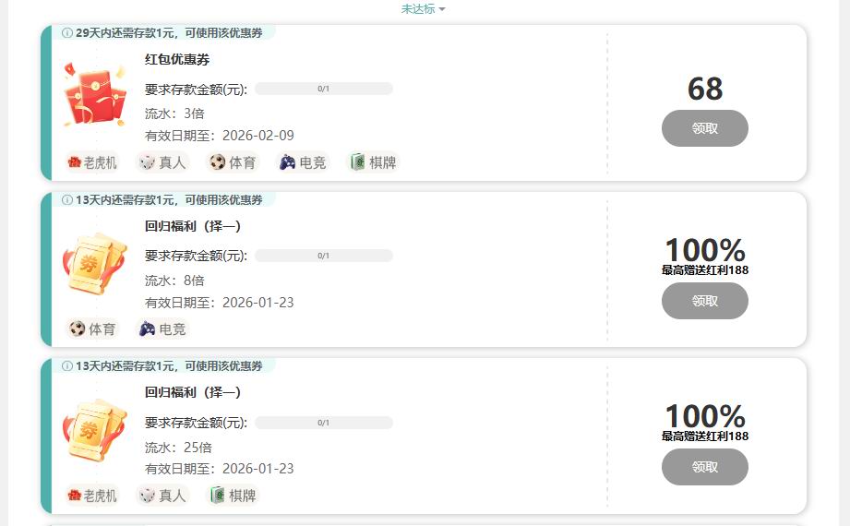The height and width of the screenshot is (526, 850).
Task: Click the 体育 soccer ball icon in first coupon
Action: coord(218,162)
